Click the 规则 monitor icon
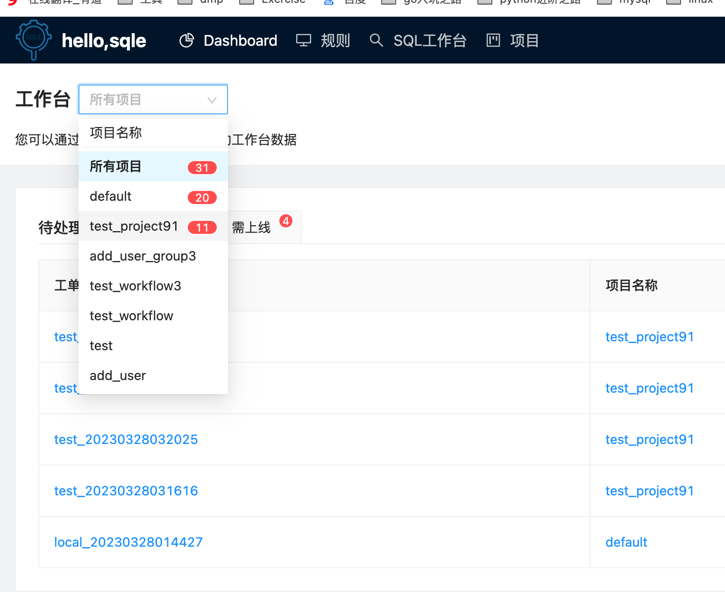 [x=303, y=40]
